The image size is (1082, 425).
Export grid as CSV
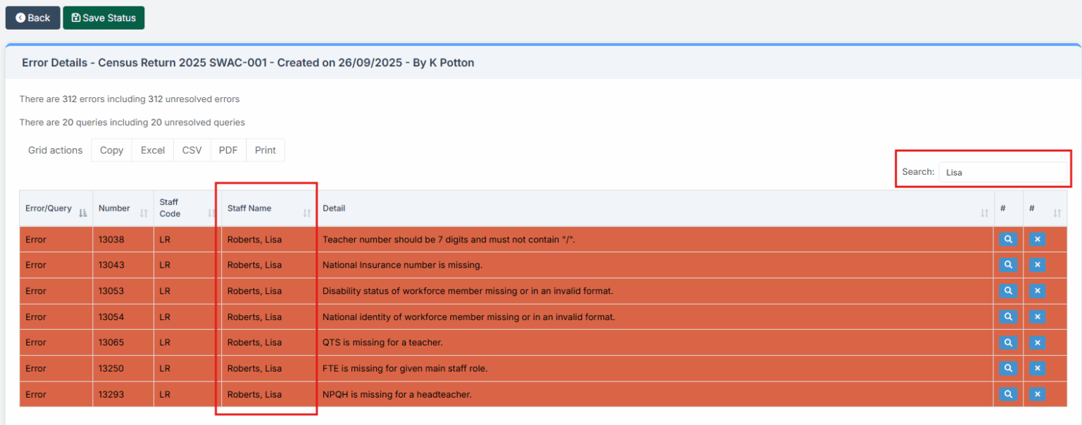(192, 150)
